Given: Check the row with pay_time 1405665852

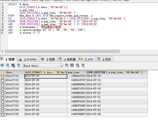Looking at the screenshot, I should (3, 85).
